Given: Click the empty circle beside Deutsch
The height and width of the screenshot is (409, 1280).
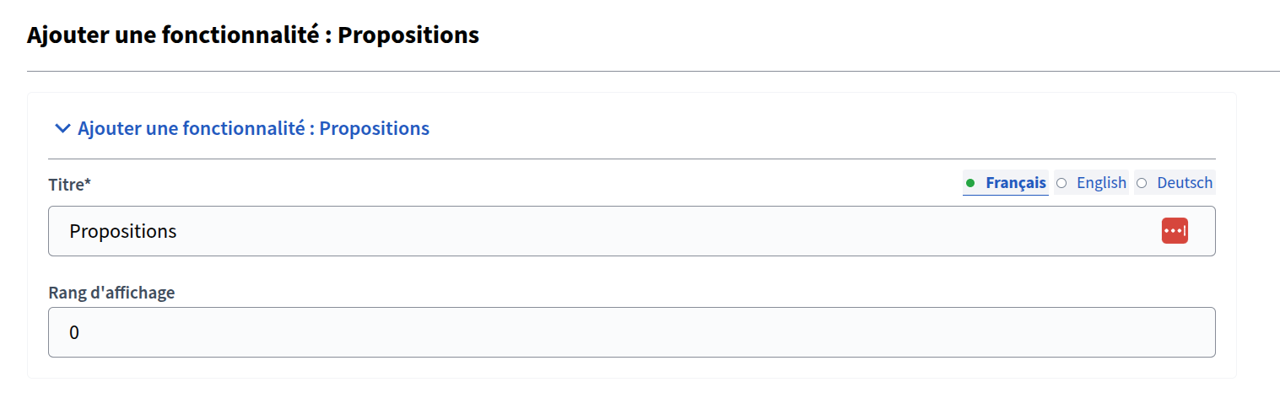Looking at the screenshot, I should pyautogui.click(x=1142, y=183).
